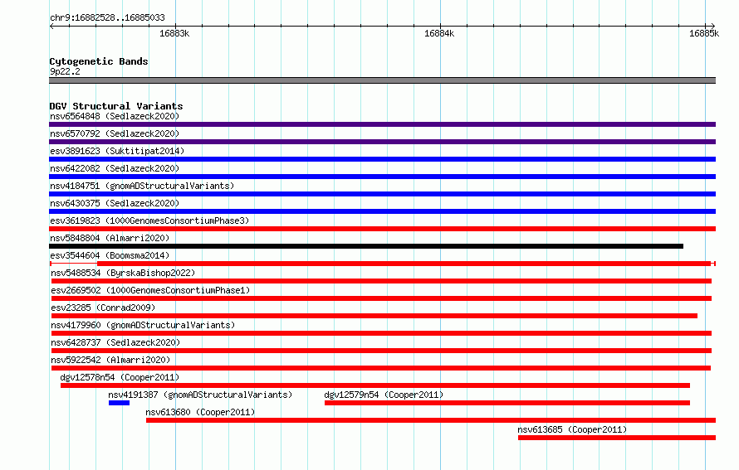Image resolution: width=739 pixels, height=470 pixels.
Task: Open the dgv12578n54 (Cooper2011) label
Action: [120, 377]
